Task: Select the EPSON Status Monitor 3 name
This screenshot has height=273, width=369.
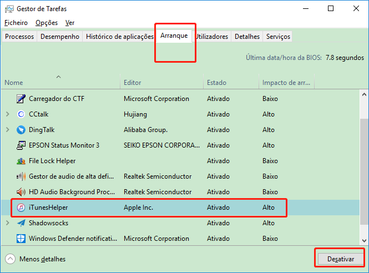Action: [x=64, y=145]
